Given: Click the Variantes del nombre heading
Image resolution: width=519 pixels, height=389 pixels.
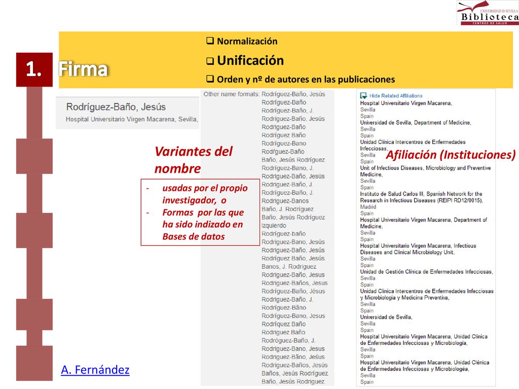Looking at the screenshot, I should (194, 160).
